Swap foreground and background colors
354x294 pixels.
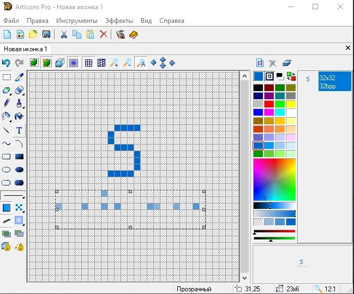tap(291, 76)
